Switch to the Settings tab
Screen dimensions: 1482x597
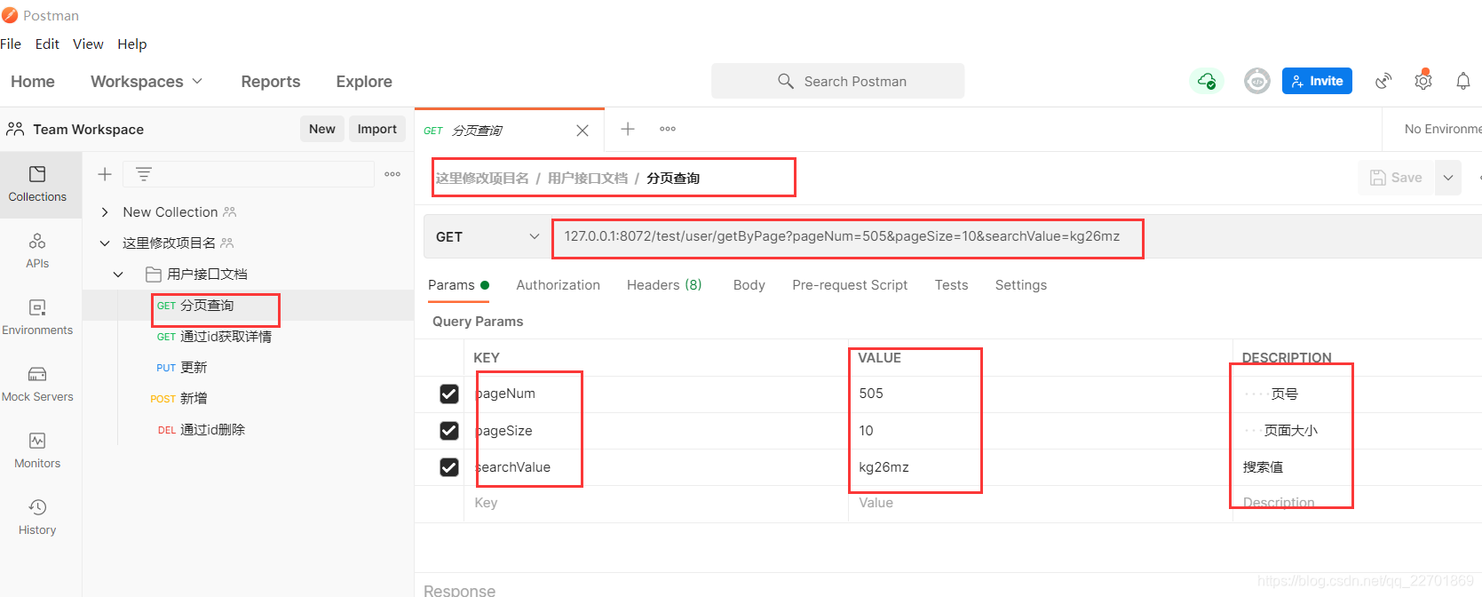[x=1021, y=285]
